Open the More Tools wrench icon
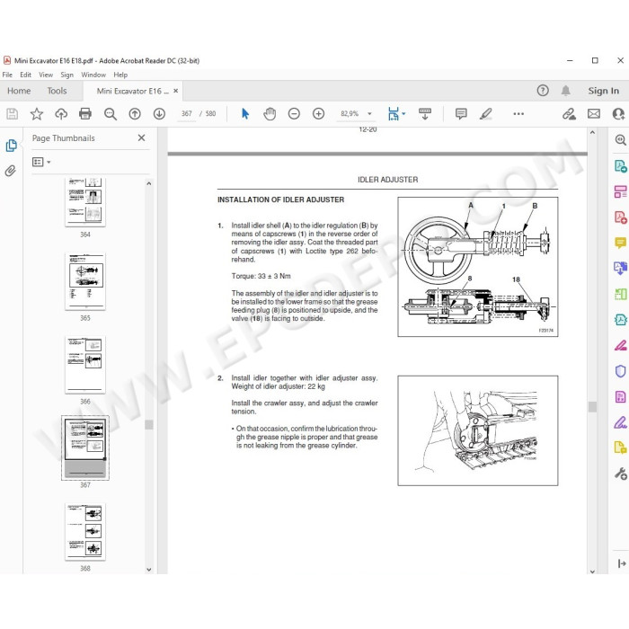 tap(620, 474)
